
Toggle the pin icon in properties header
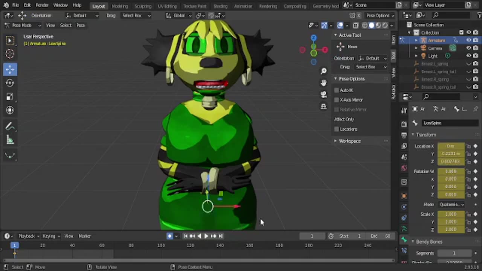(x=475, y=109)
